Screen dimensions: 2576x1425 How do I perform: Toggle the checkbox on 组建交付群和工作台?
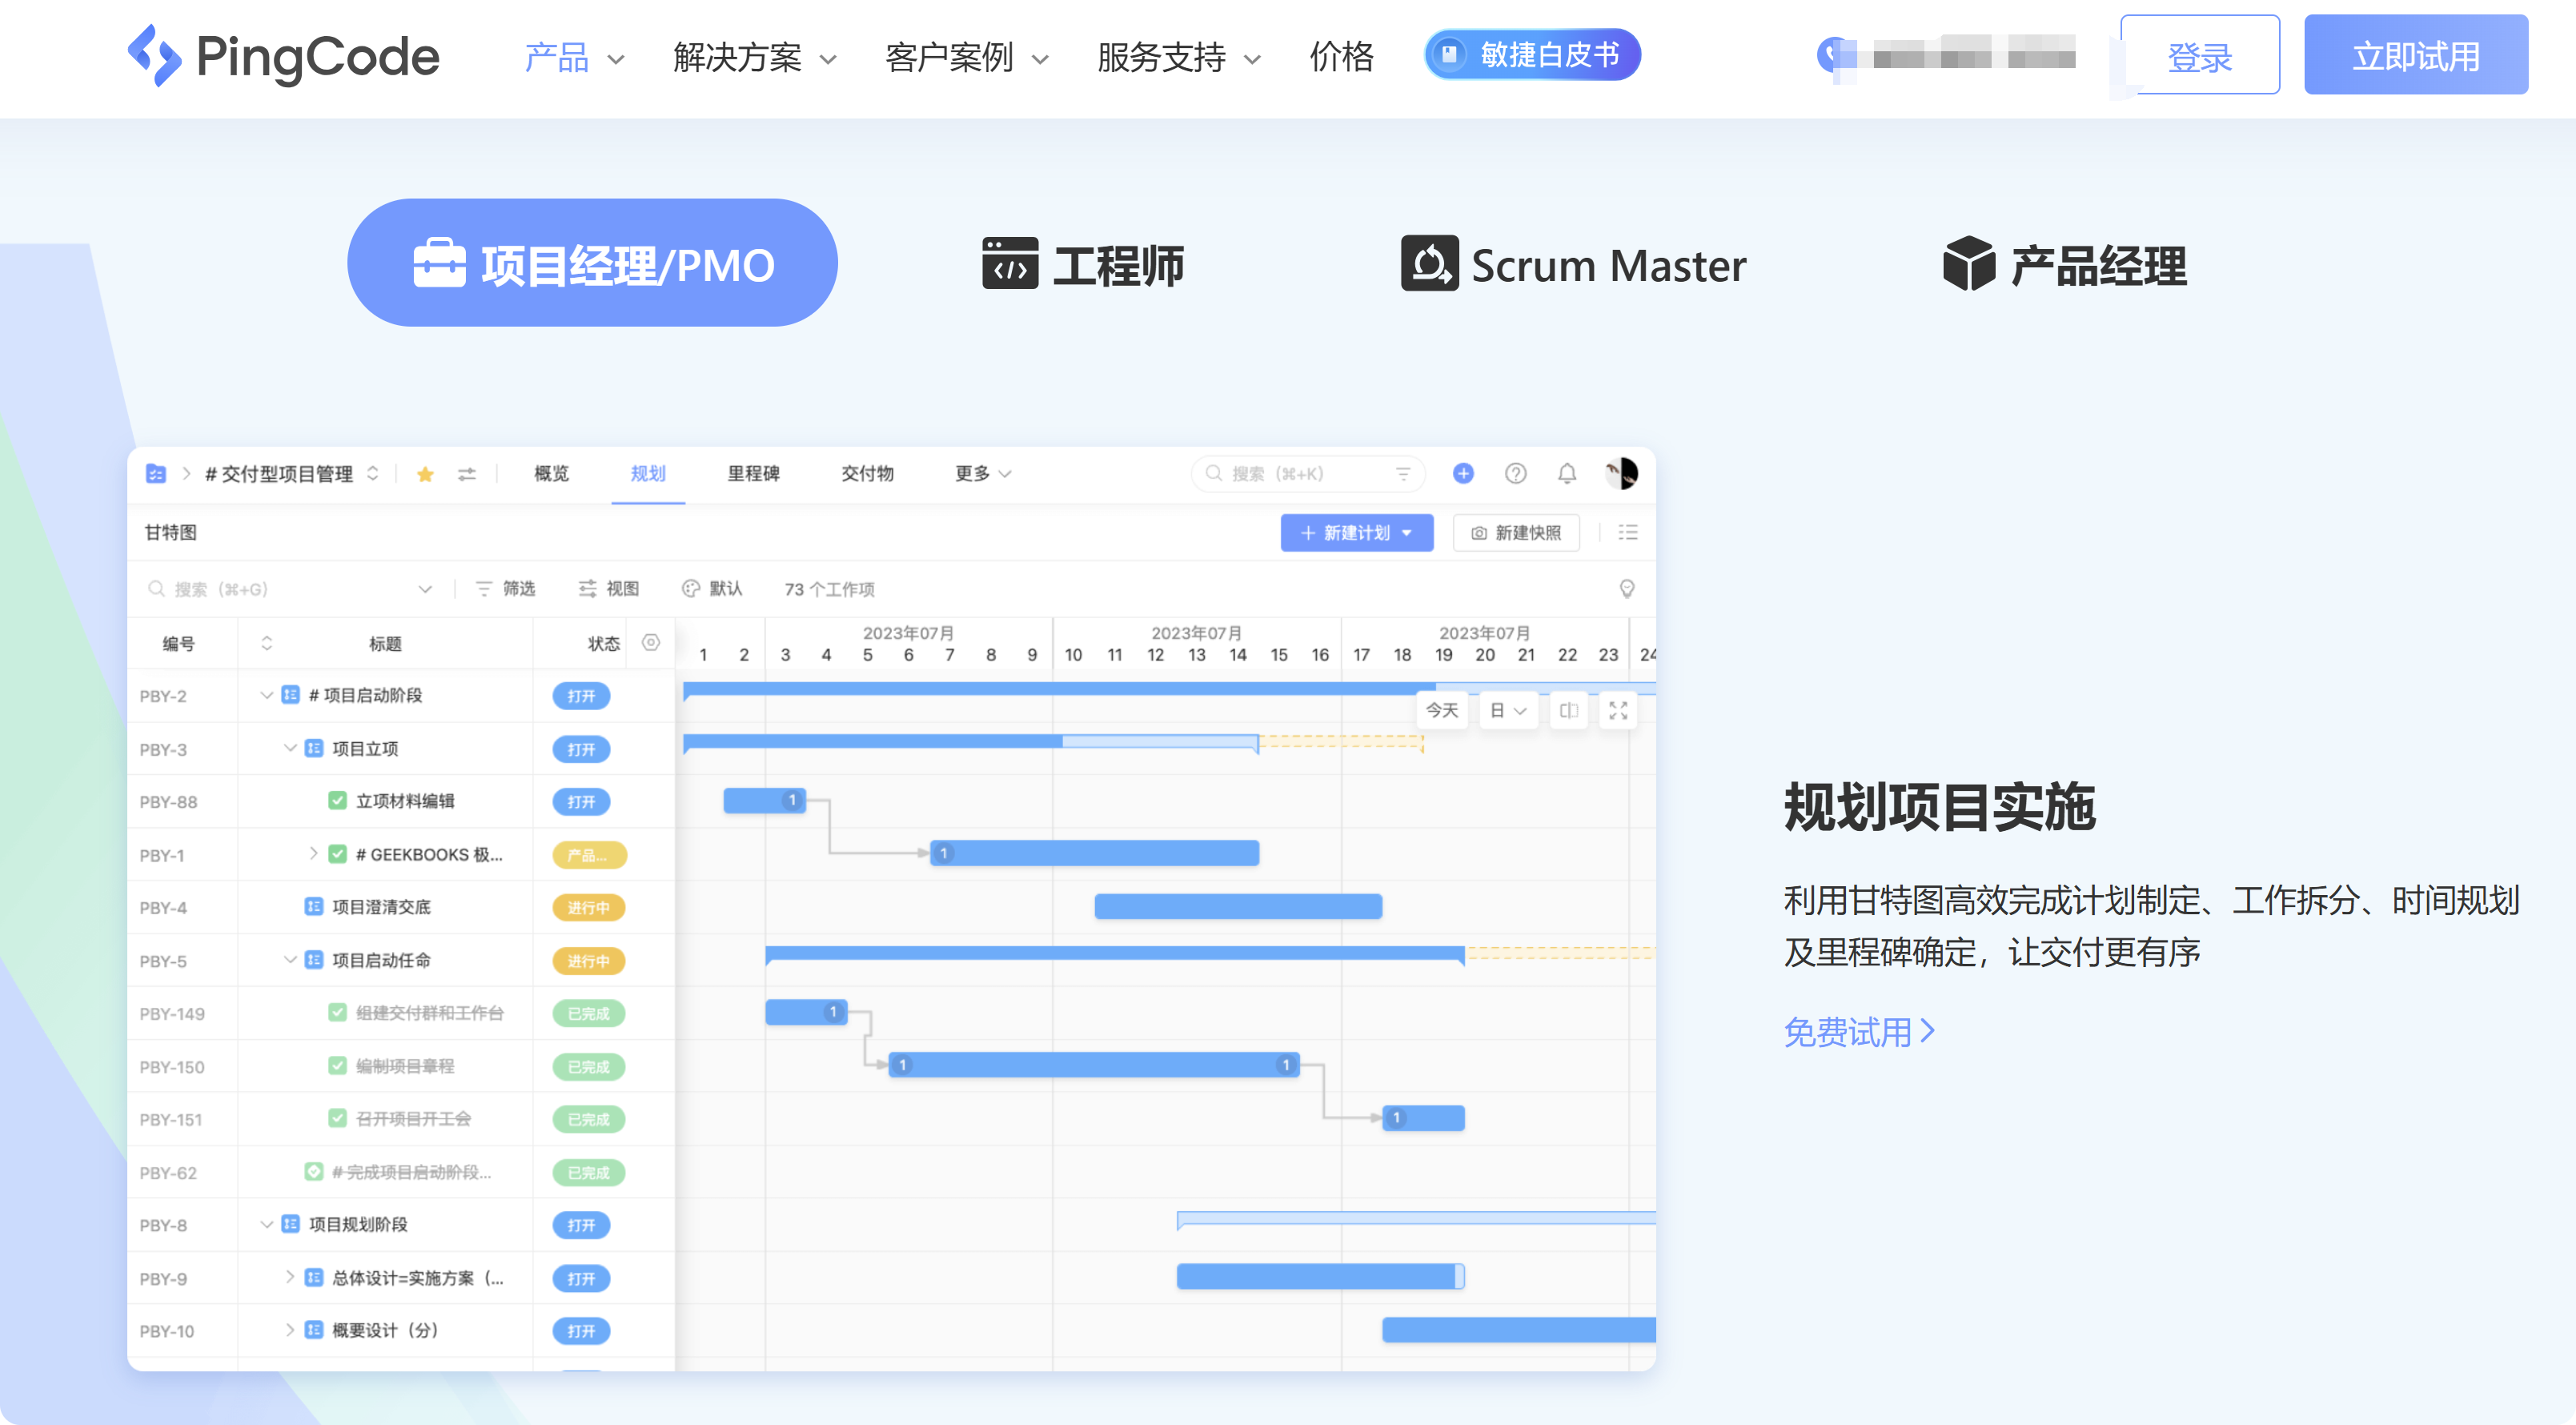point(336,1013)
